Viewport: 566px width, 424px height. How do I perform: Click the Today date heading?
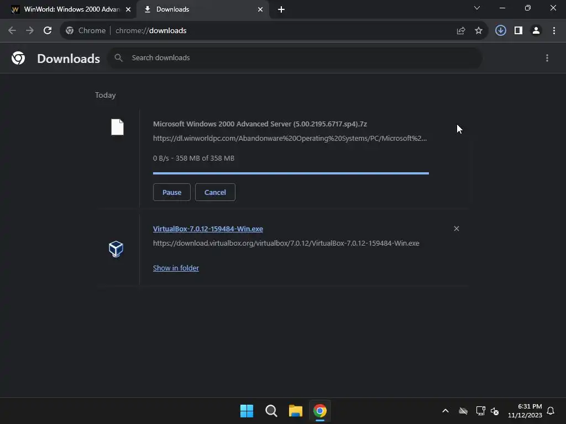click(106, 95)
